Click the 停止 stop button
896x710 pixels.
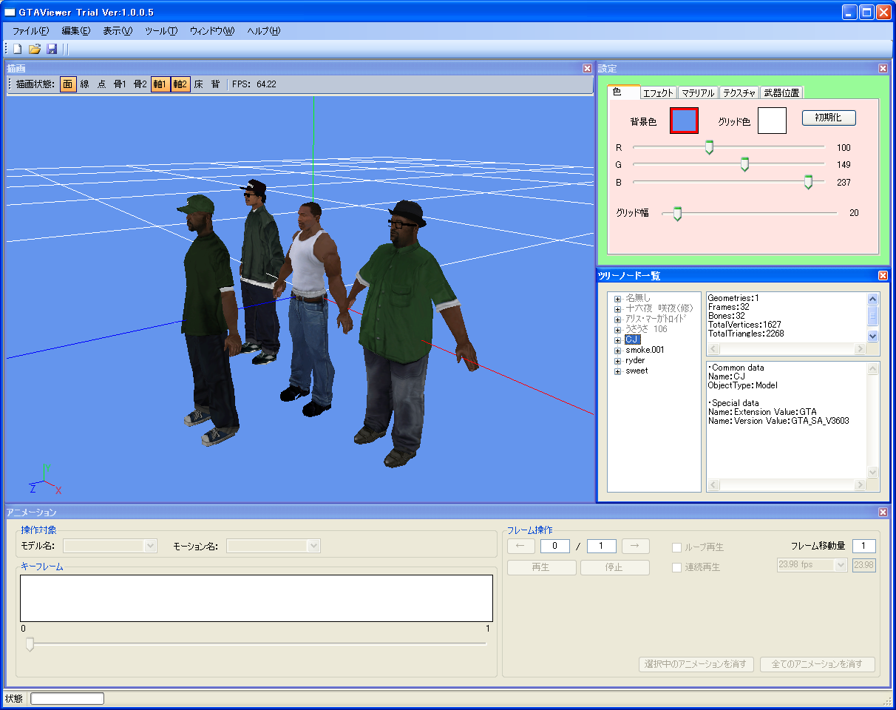click(x=615, y=567)
